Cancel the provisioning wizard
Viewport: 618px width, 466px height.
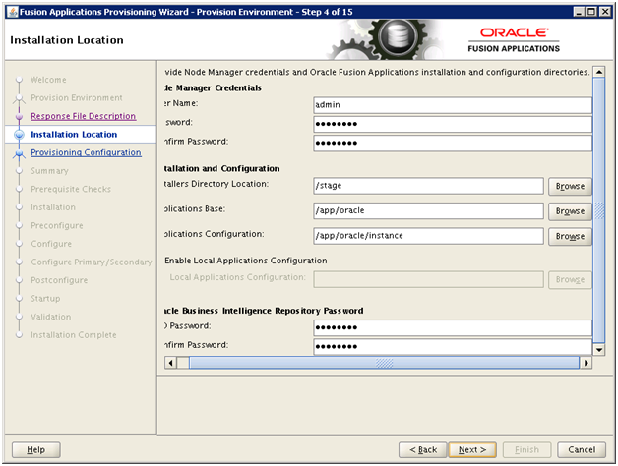pyautogui.click(x=582, y=449)
